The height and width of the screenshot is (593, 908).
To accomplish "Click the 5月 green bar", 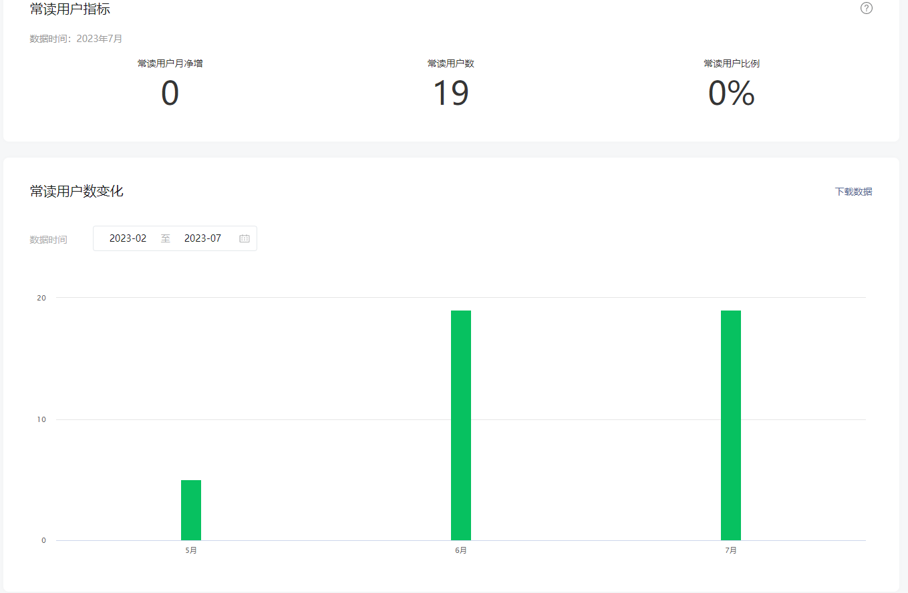I will 191,510.
